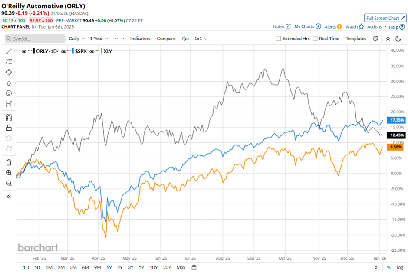408x273 pixels.
Task: Hide the ORLY series eye icon
Action: pos(24,51)
